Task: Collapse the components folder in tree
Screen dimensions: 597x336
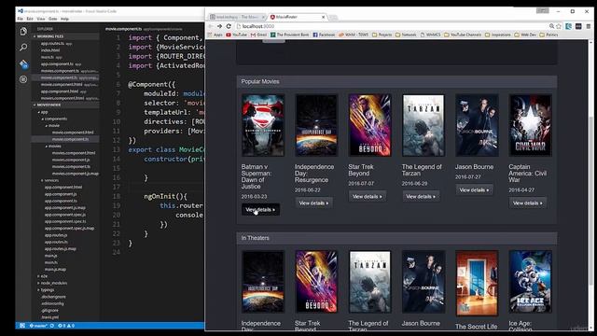Action: coord(56,119)
